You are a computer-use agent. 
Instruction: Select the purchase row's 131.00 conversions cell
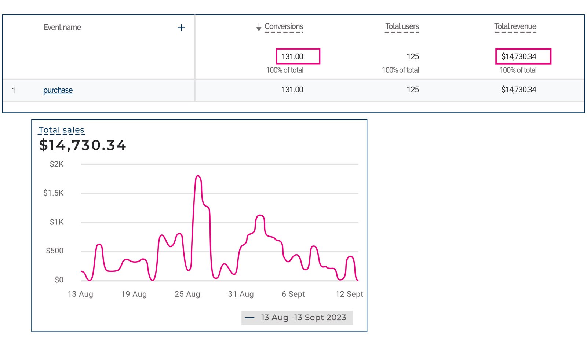292,90
